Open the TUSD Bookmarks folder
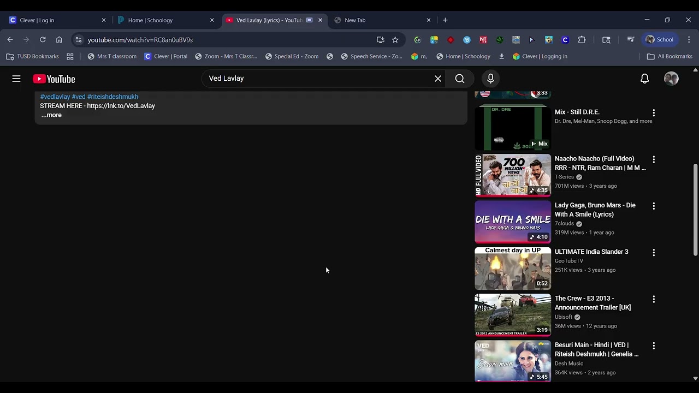This screenshot has height=393, width=699. pyautogui.click(x=33, y=56)
